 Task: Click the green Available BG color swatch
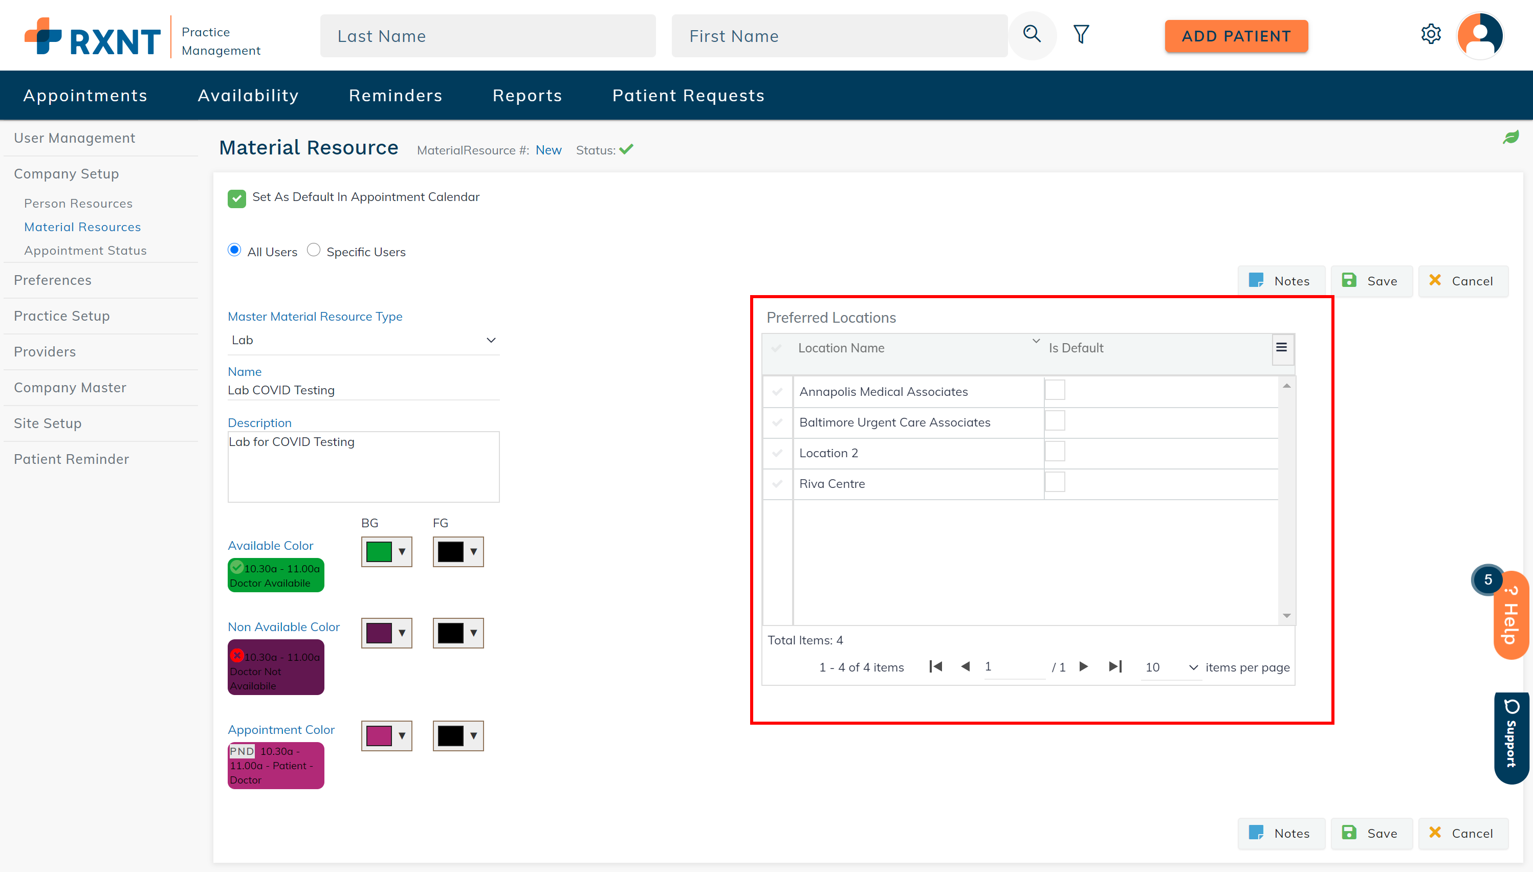tap(379, 552)
